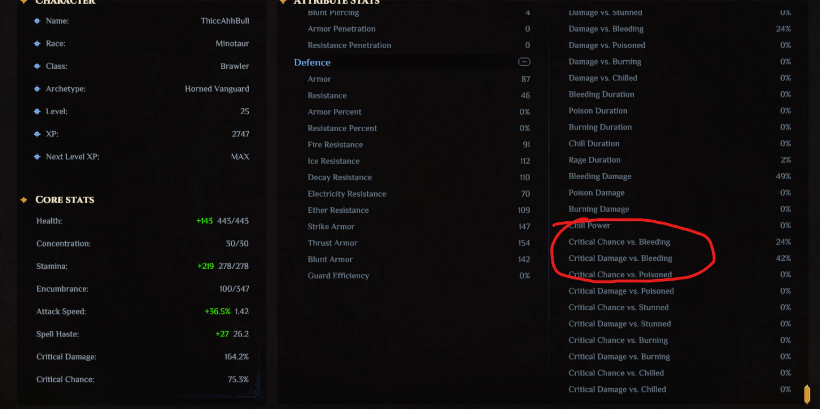This screenshot has width=820, height=409.
Task: Click the Defence section header
Action: 312,62
